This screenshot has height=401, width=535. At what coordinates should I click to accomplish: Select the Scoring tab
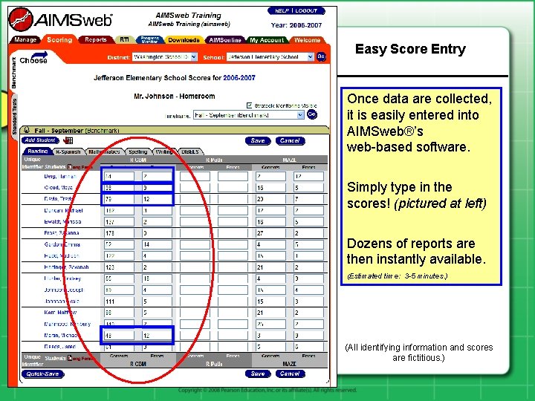pos(59,40)
